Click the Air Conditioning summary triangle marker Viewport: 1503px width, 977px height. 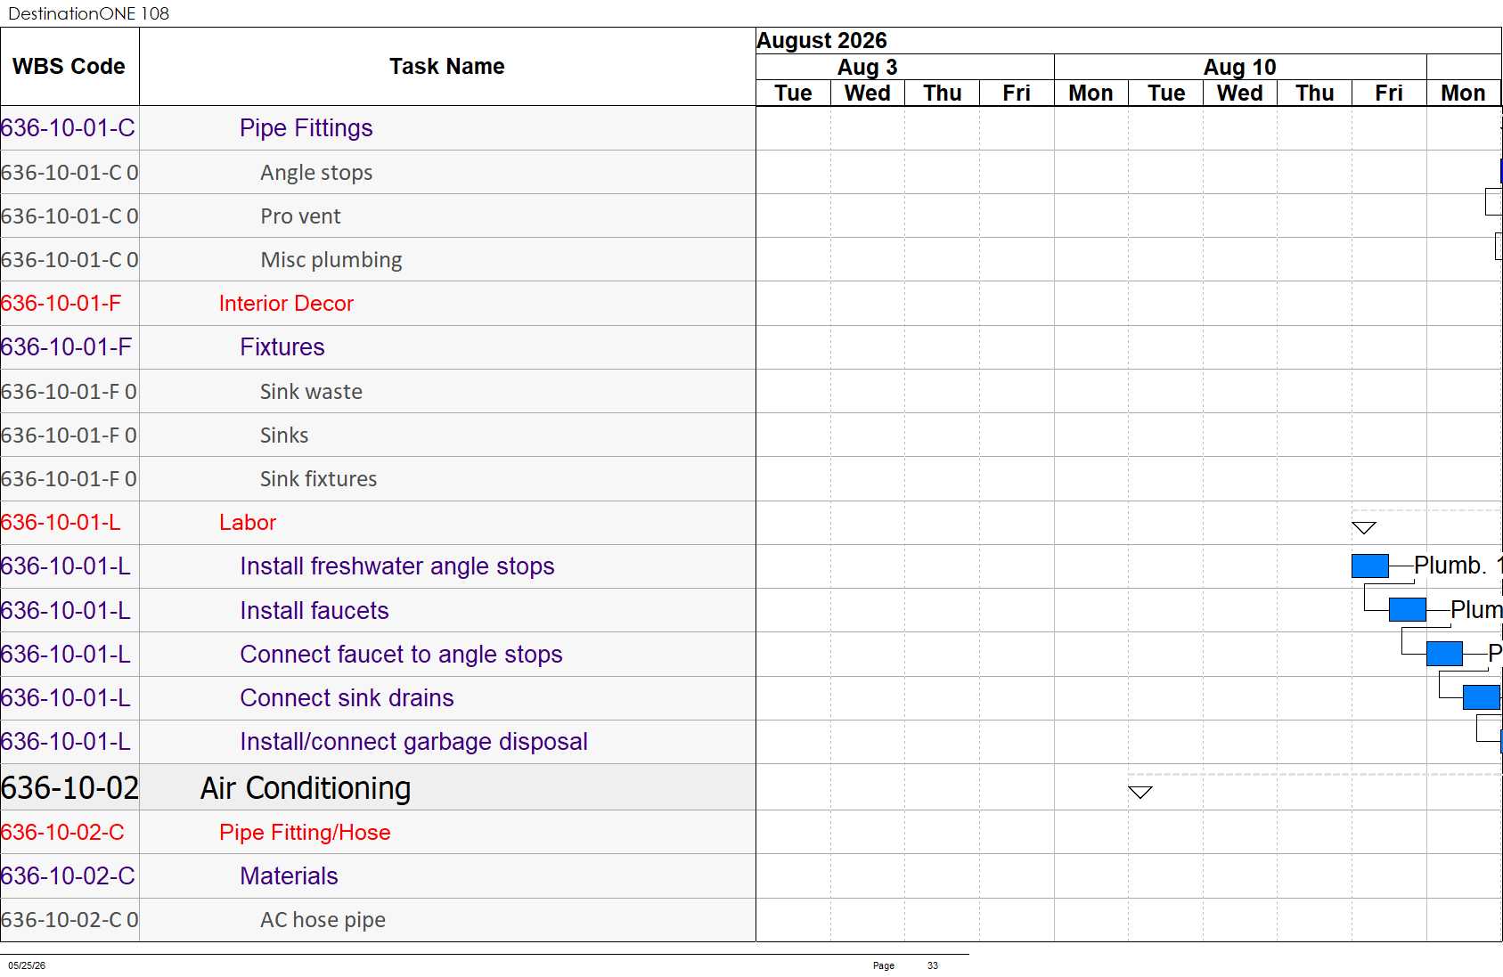tap(1140, 793)
